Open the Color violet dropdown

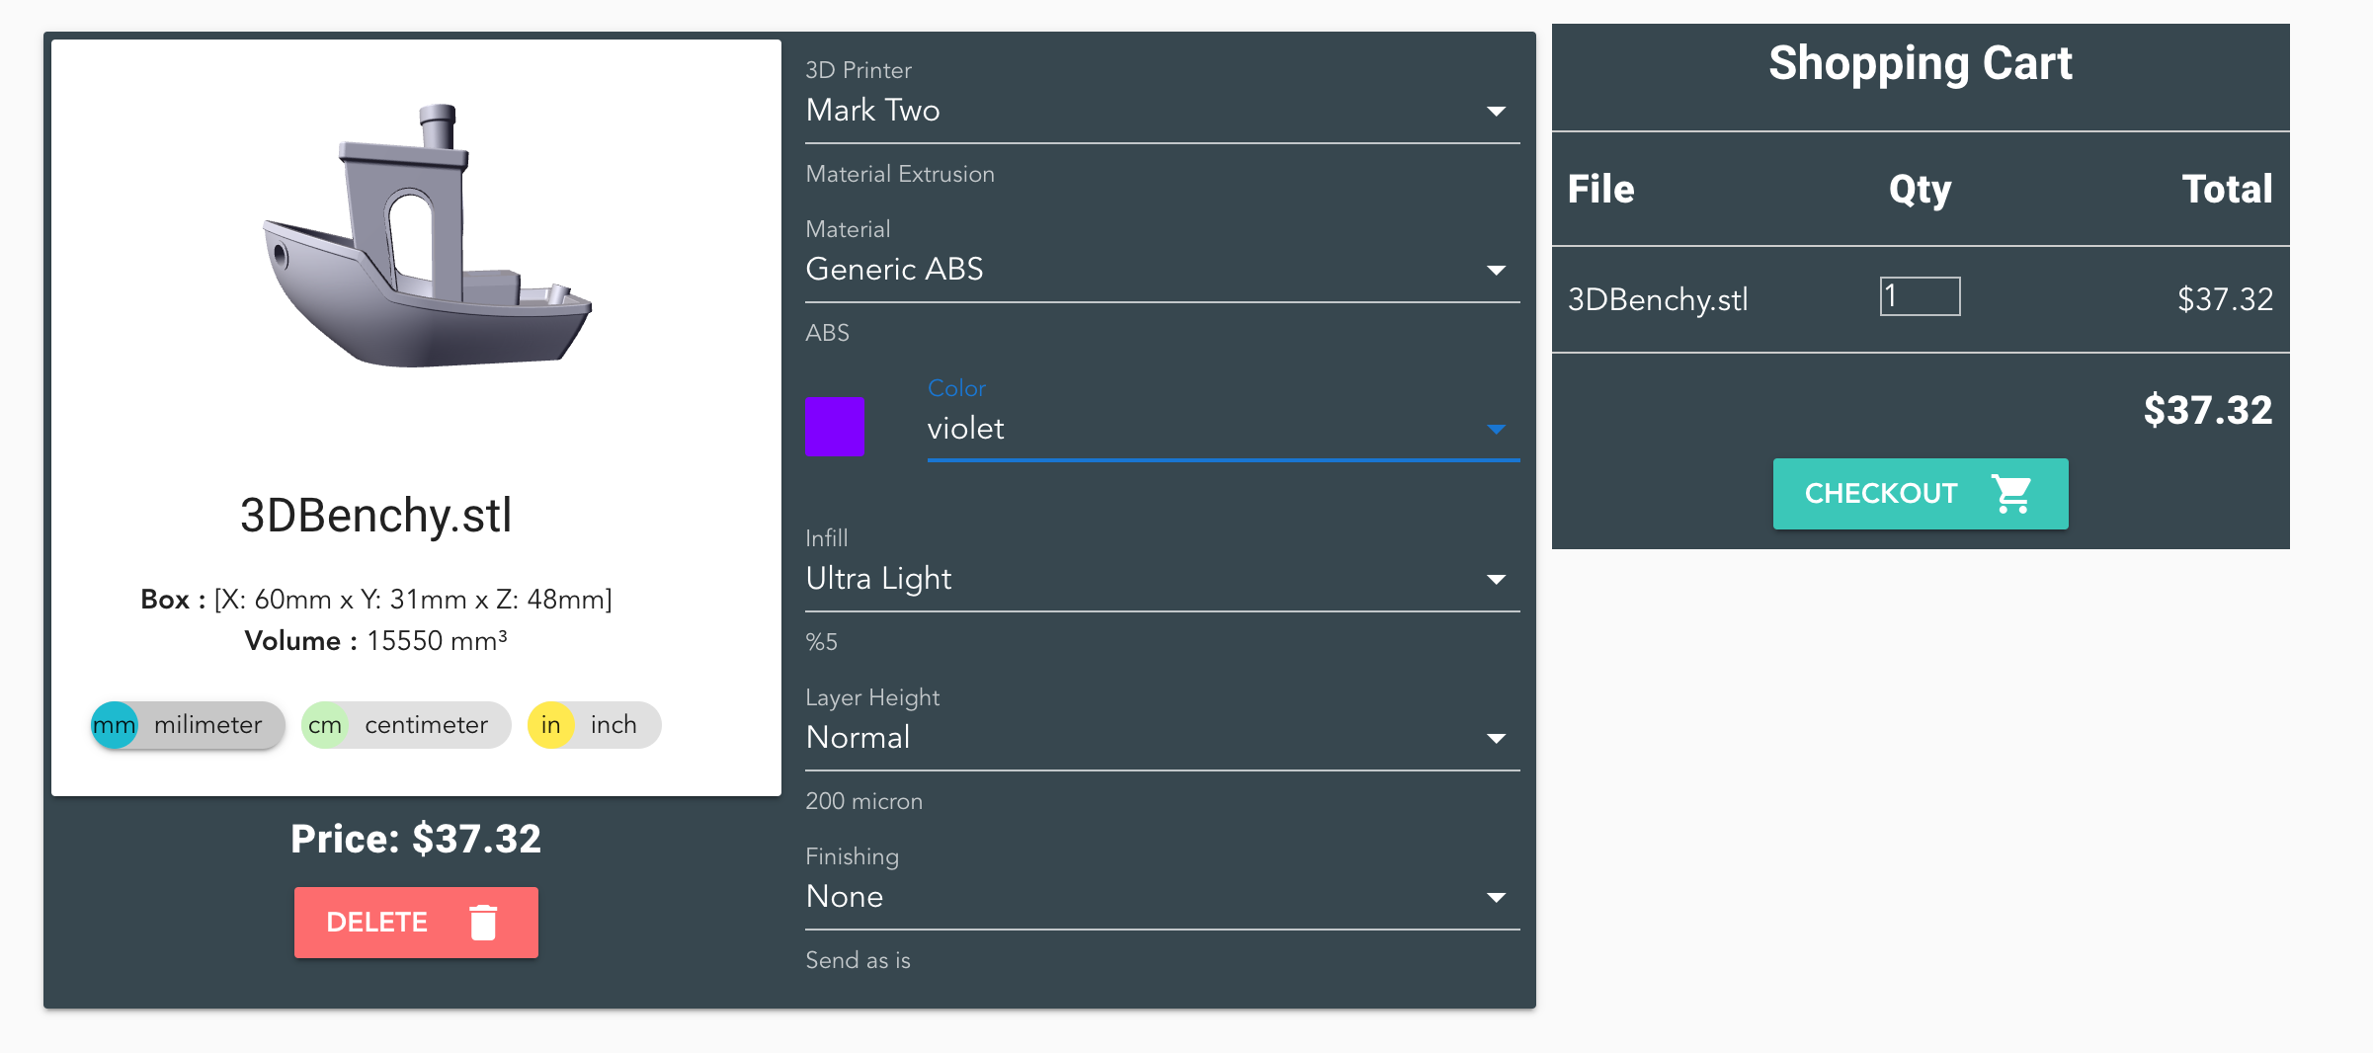point(1221,429)
